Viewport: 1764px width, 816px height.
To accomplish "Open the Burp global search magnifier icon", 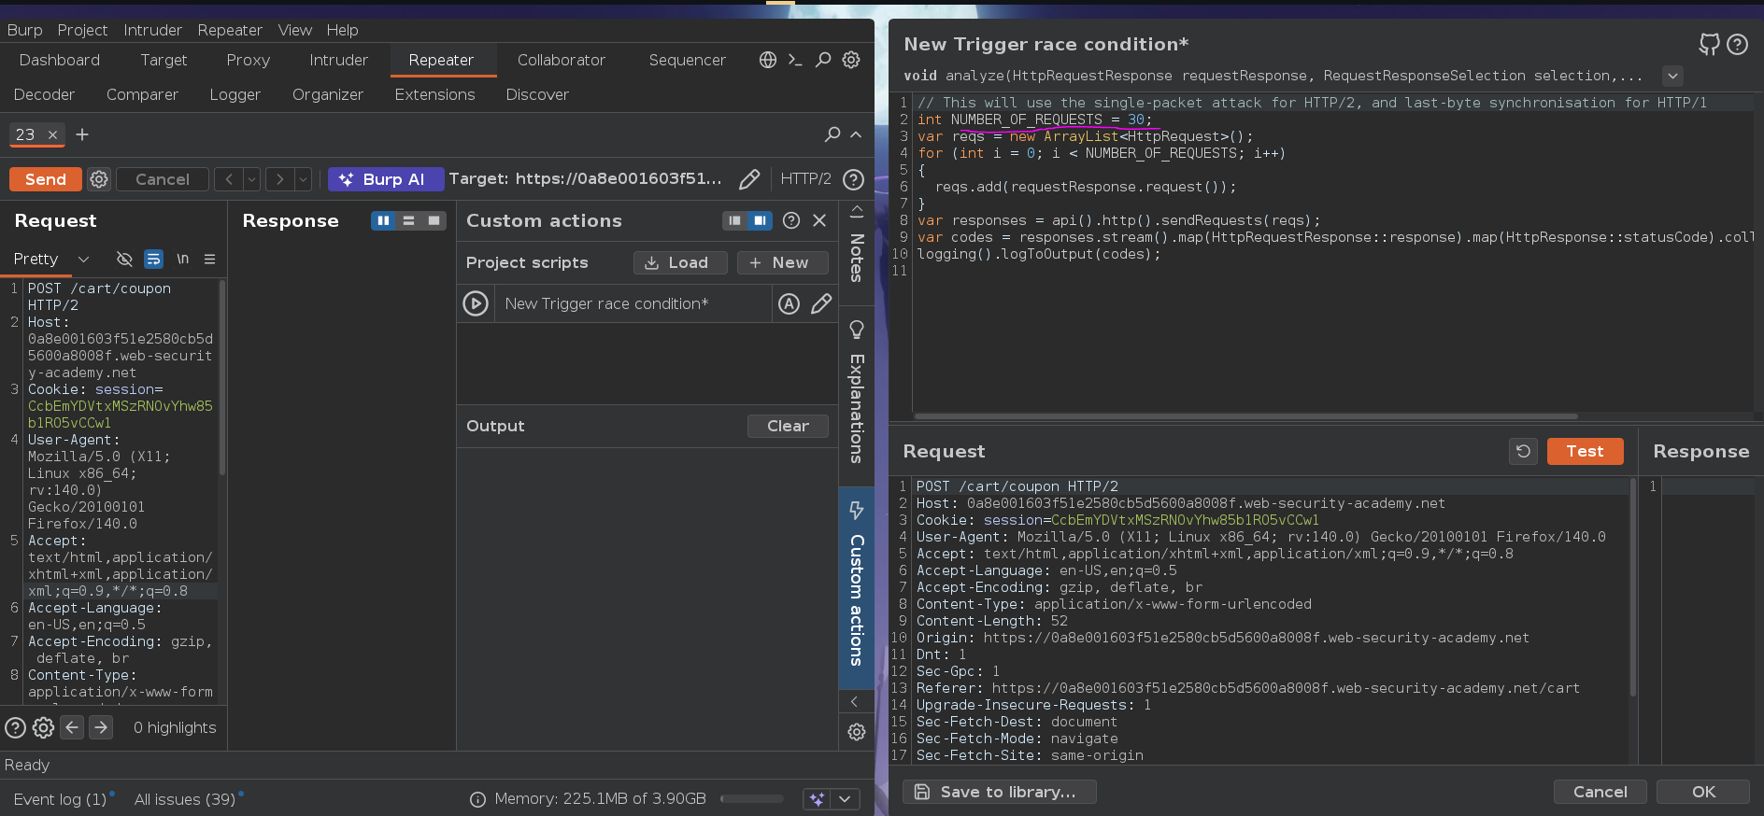I will 823,60.
